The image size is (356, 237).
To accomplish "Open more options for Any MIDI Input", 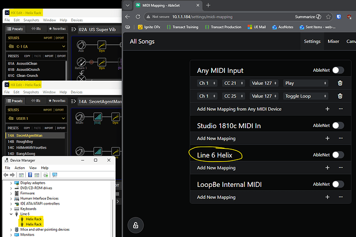I will click(341, 109).
